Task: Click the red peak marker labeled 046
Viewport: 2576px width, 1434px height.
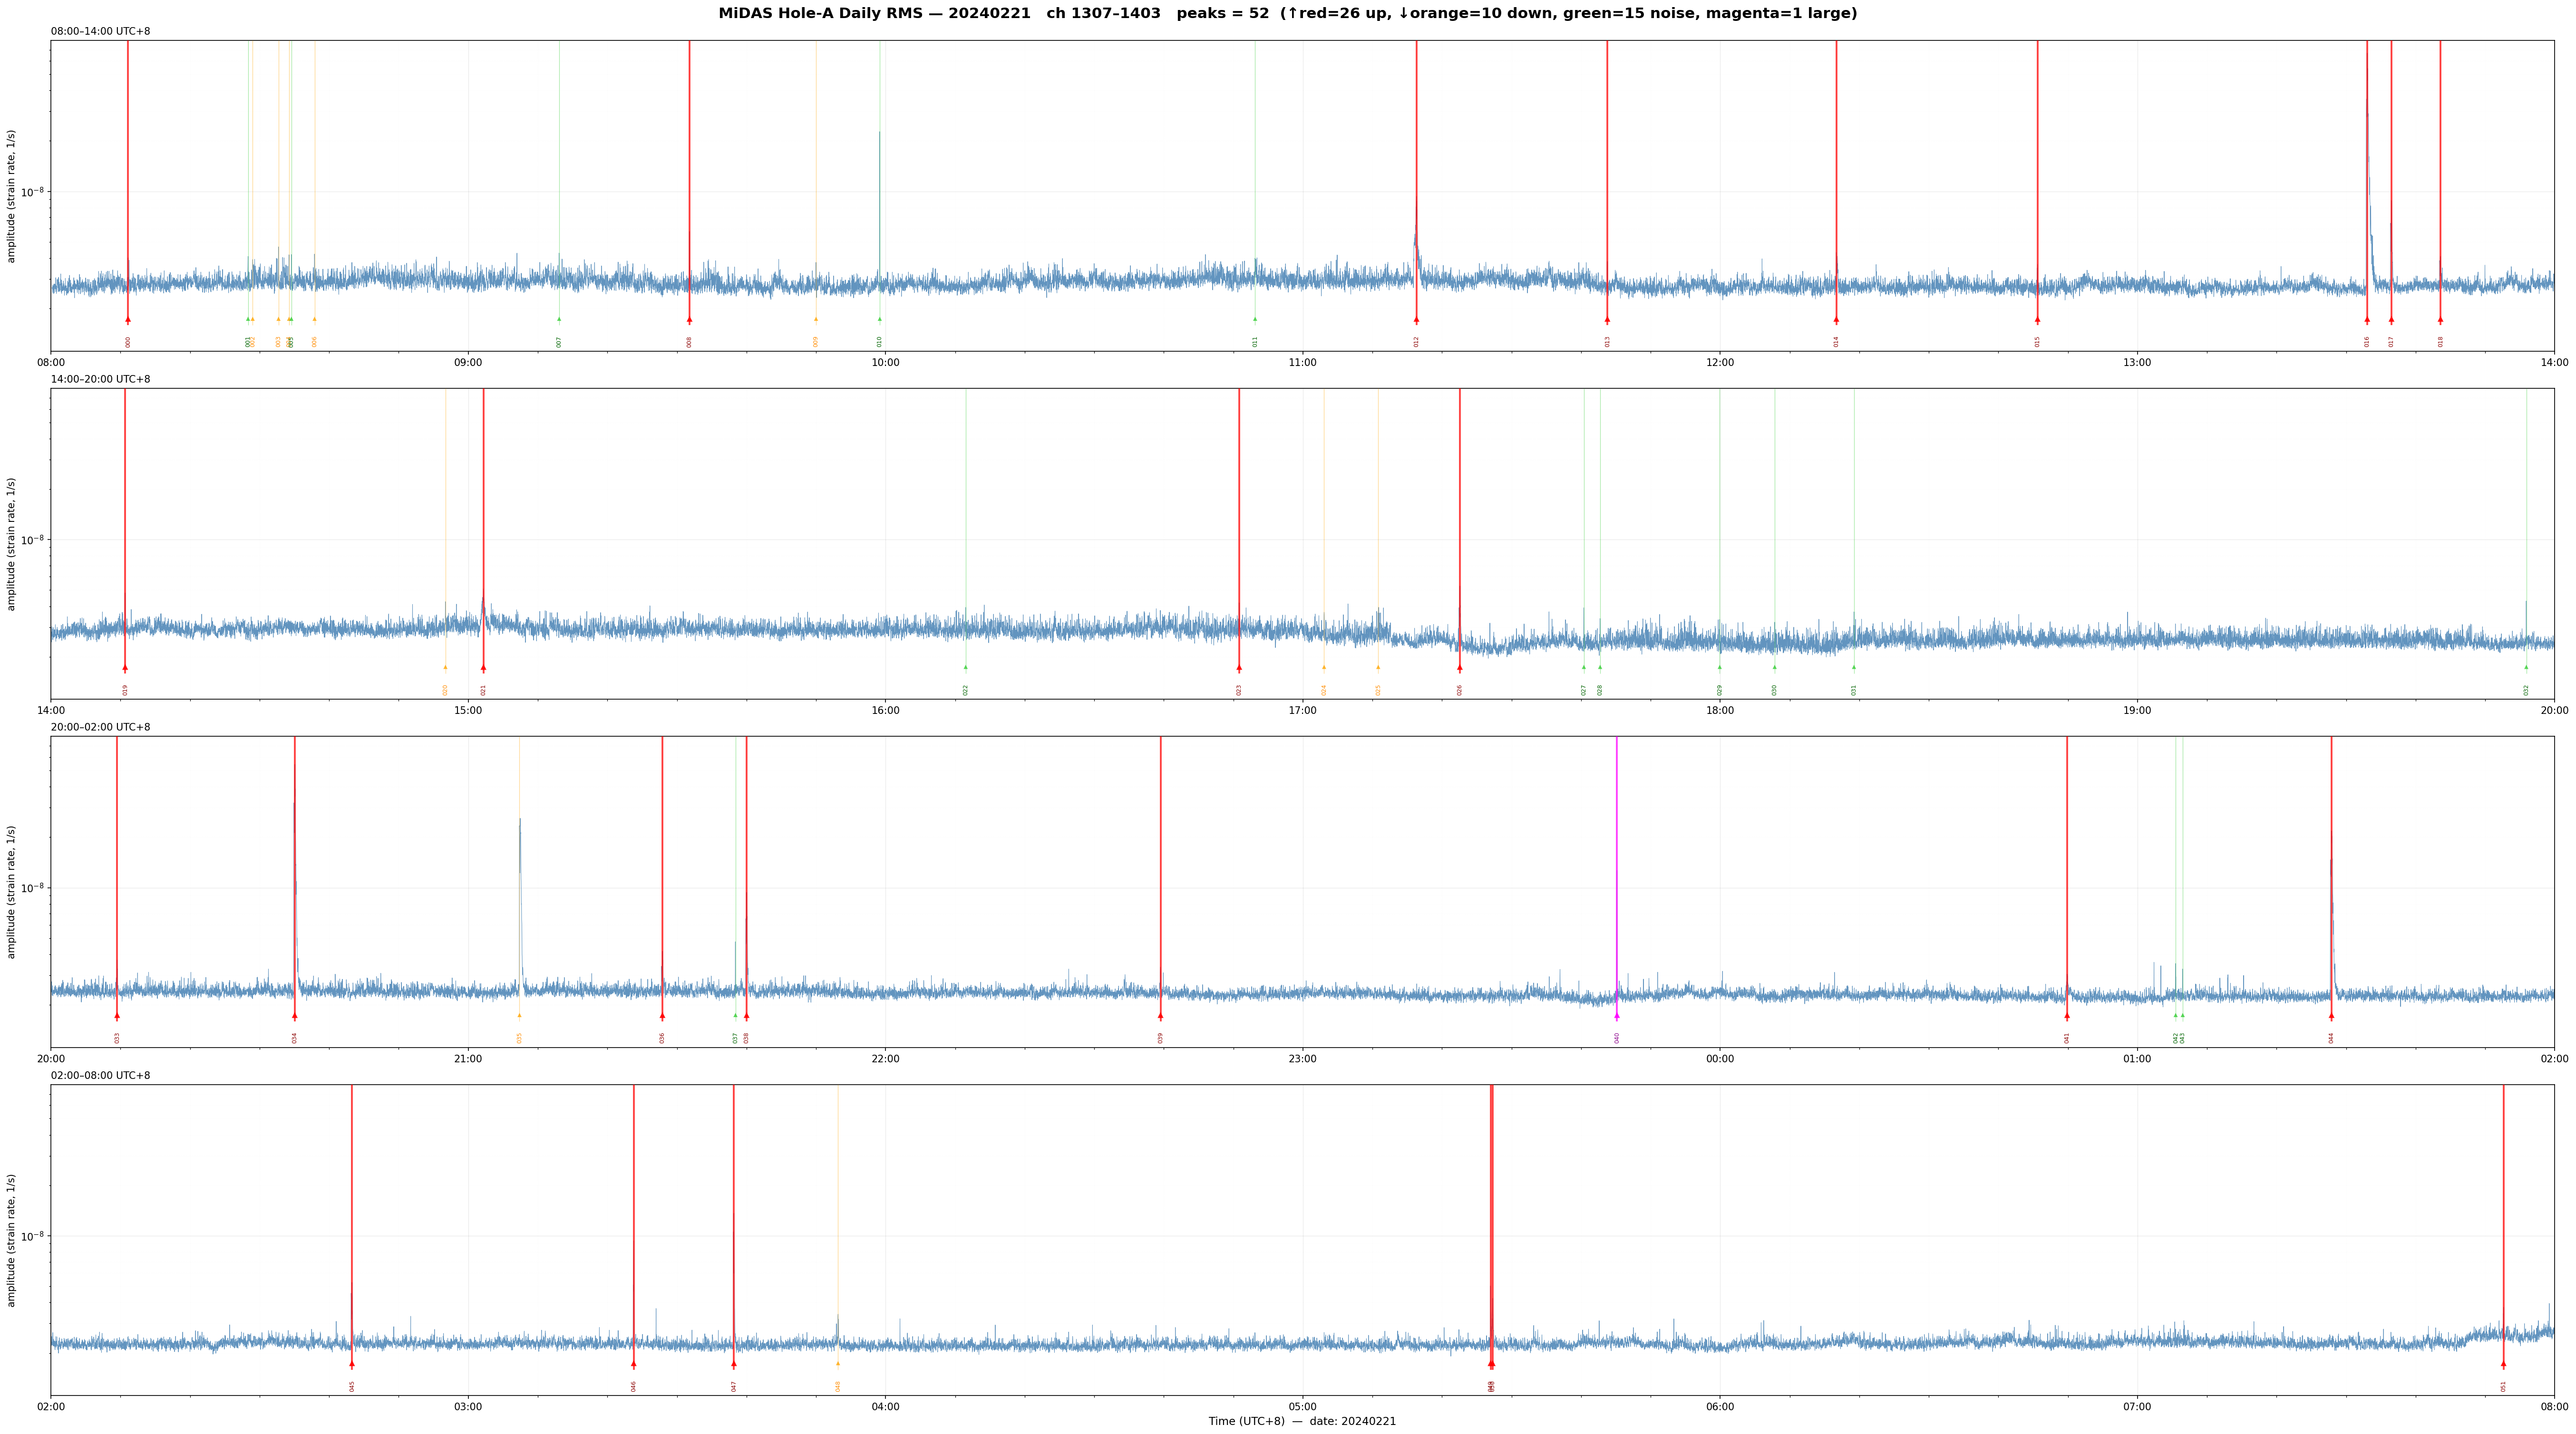Action: (x=634, y=1364)
